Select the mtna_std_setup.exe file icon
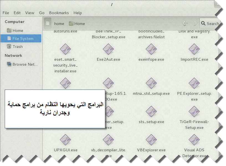226x166 pixels. [151, 83]
